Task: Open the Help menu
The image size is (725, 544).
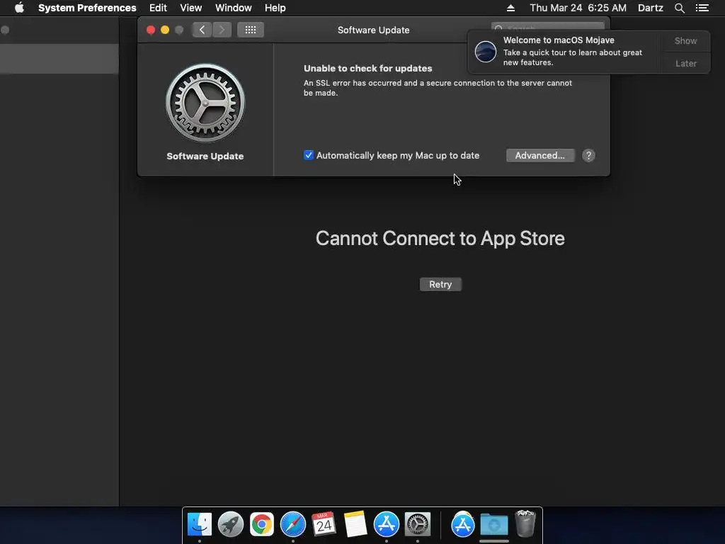Action: pos(275,8)
